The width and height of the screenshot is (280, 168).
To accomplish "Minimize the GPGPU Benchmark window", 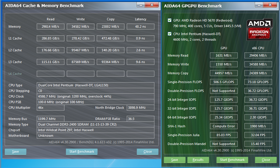I will pyautogui.click(x=259, y=5).
